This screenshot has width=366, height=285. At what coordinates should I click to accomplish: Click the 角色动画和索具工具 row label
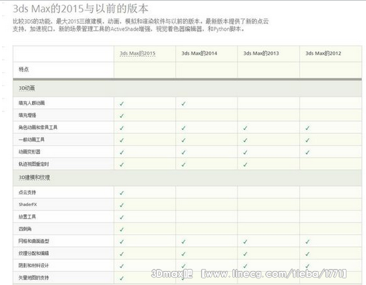[x=38, y=127]
